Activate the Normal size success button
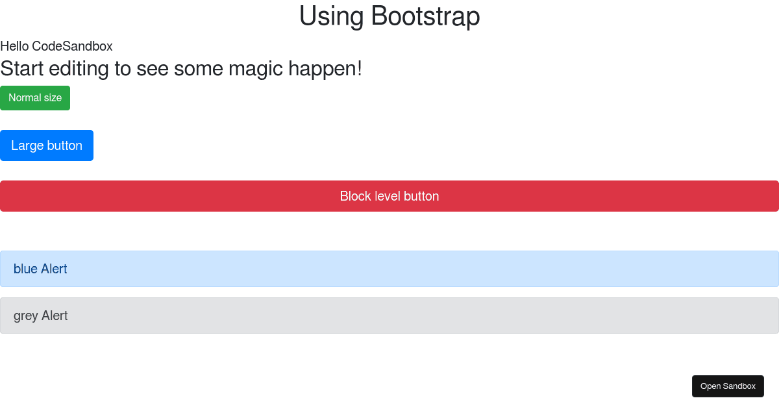779x409 pixels. tap(35, 97)
